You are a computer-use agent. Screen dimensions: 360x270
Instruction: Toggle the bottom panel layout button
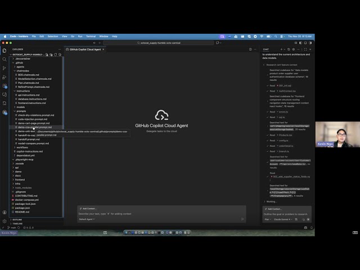coord(305,43)
